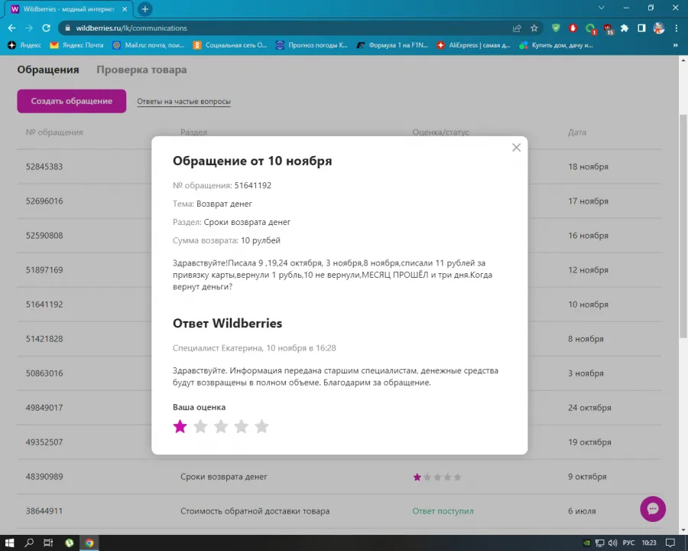Reload the Wildberries page
Screen dimensions: 688x551
click(x=46, y=28)
